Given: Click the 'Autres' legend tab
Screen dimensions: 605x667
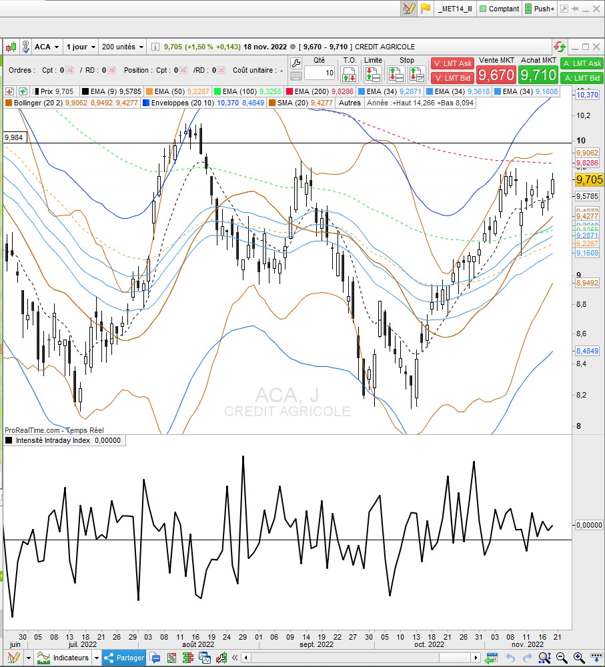Looking at the screenshot, I should [x=350, y=103].
